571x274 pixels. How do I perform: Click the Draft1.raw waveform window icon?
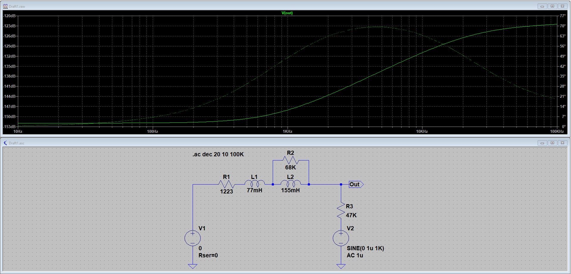coord(5,6)
